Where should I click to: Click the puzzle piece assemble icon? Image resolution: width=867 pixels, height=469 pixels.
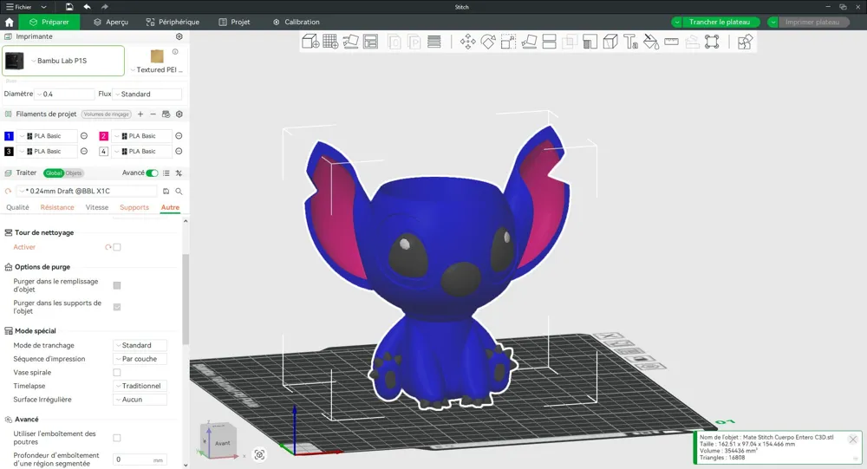click(x=745, y=42)
